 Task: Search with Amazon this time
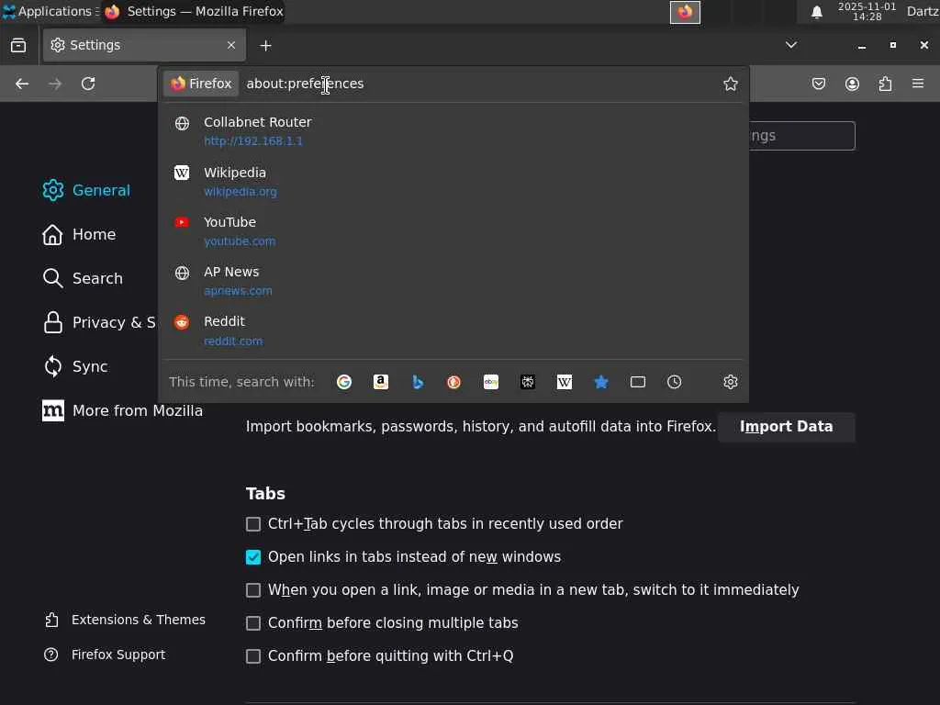[x=381, y=382]
